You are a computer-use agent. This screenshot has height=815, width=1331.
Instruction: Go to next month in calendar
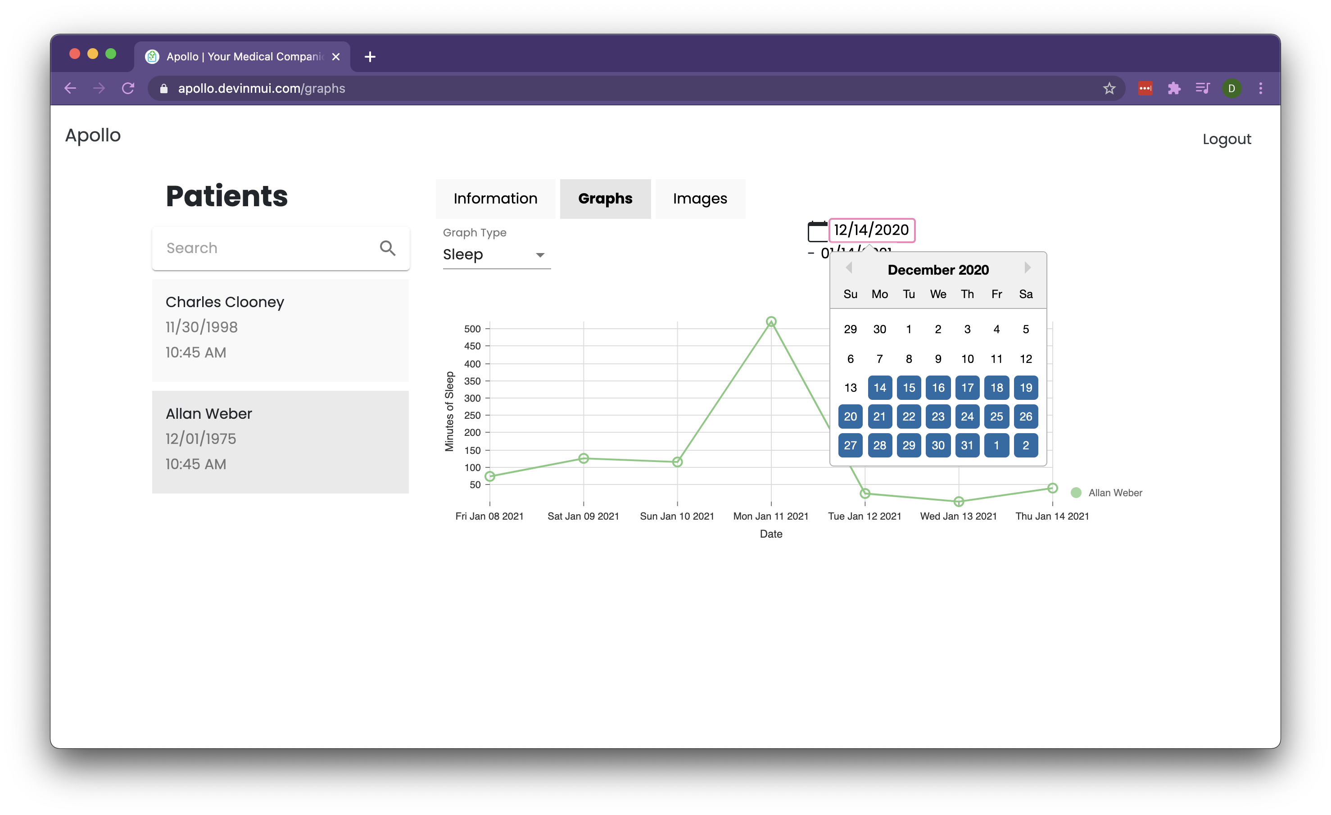(x=1027, y=268)
